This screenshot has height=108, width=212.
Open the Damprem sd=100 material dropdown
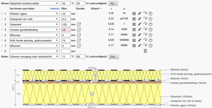34,19
